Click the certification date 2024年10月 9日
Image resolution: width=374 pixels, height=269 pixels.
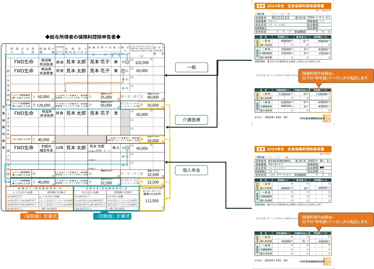(x=276, y=117)
